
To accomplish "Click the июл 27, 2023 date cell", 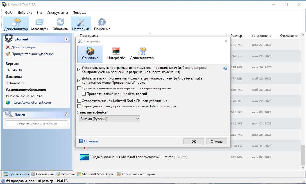I will click(262, 45).
